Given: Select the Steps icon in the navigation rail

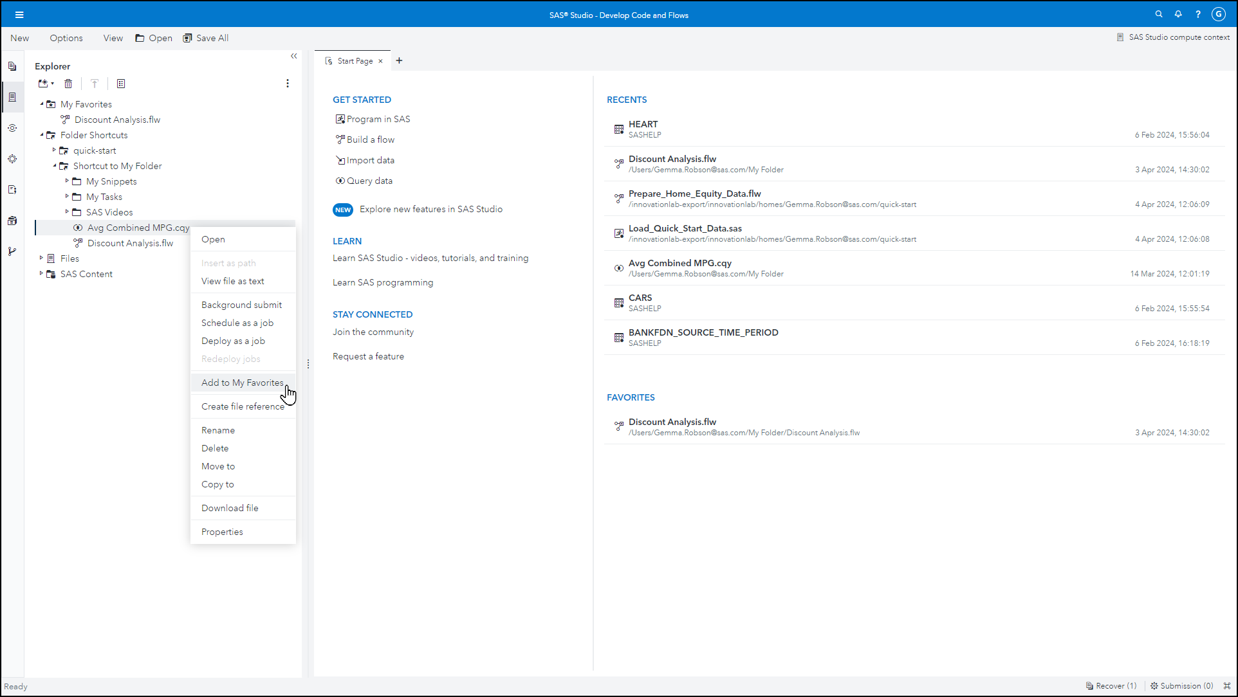Looking at the screenshot, I should click(x=12, y=128).
